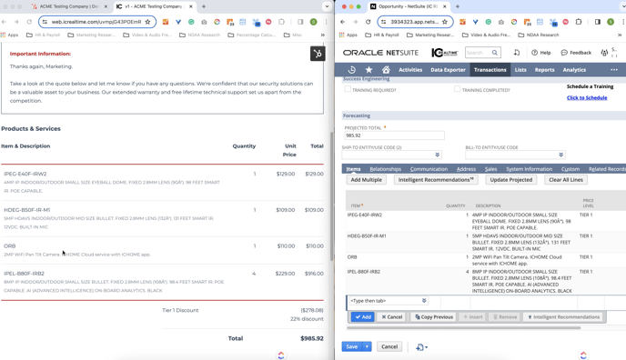The image size is (626, 360).
Task: Show more bookmarks in NetSuite browser window
Action: (620, 35)
